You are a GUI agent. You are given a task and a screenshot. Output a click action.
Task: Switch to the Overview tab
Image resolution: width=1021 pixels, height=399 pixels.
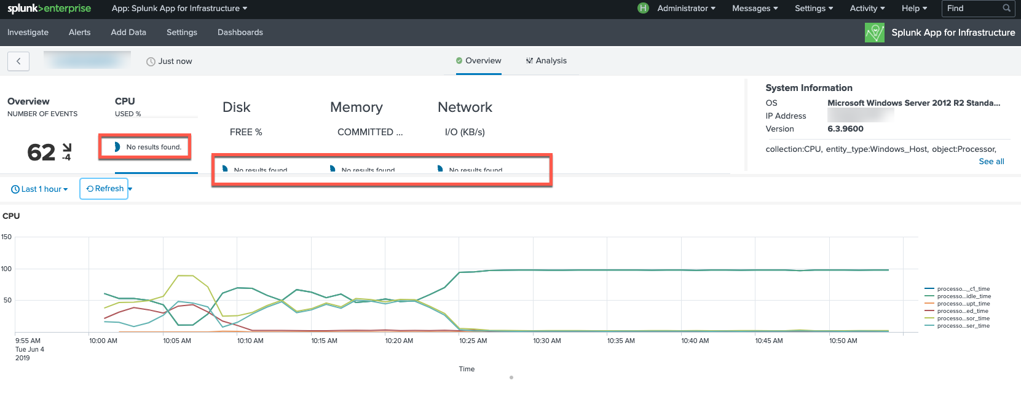478,61
